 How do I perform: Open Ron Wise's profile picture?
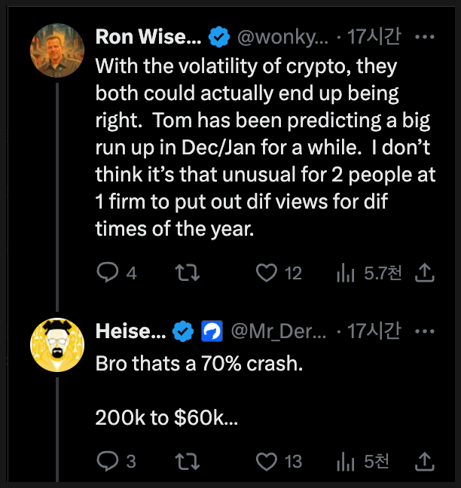[x=56, y=51]
